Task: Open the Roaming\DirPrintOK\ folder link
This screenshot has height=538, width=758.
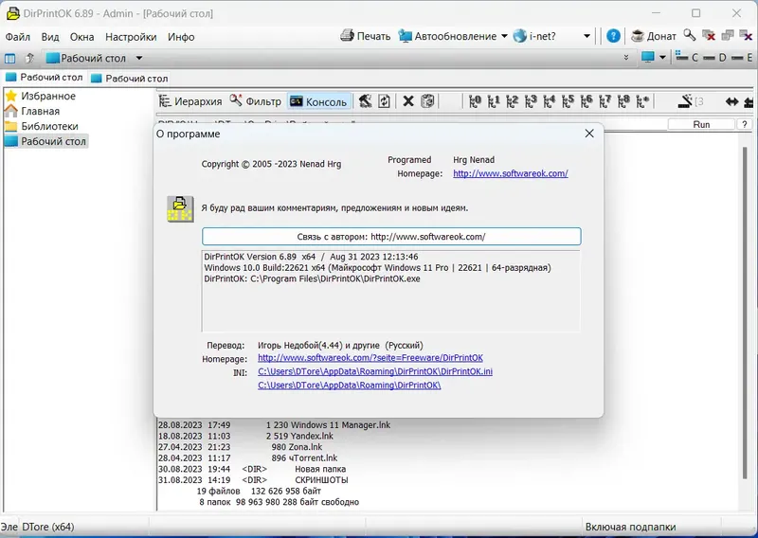Action: pyautogui.click(x=350, y=386)
